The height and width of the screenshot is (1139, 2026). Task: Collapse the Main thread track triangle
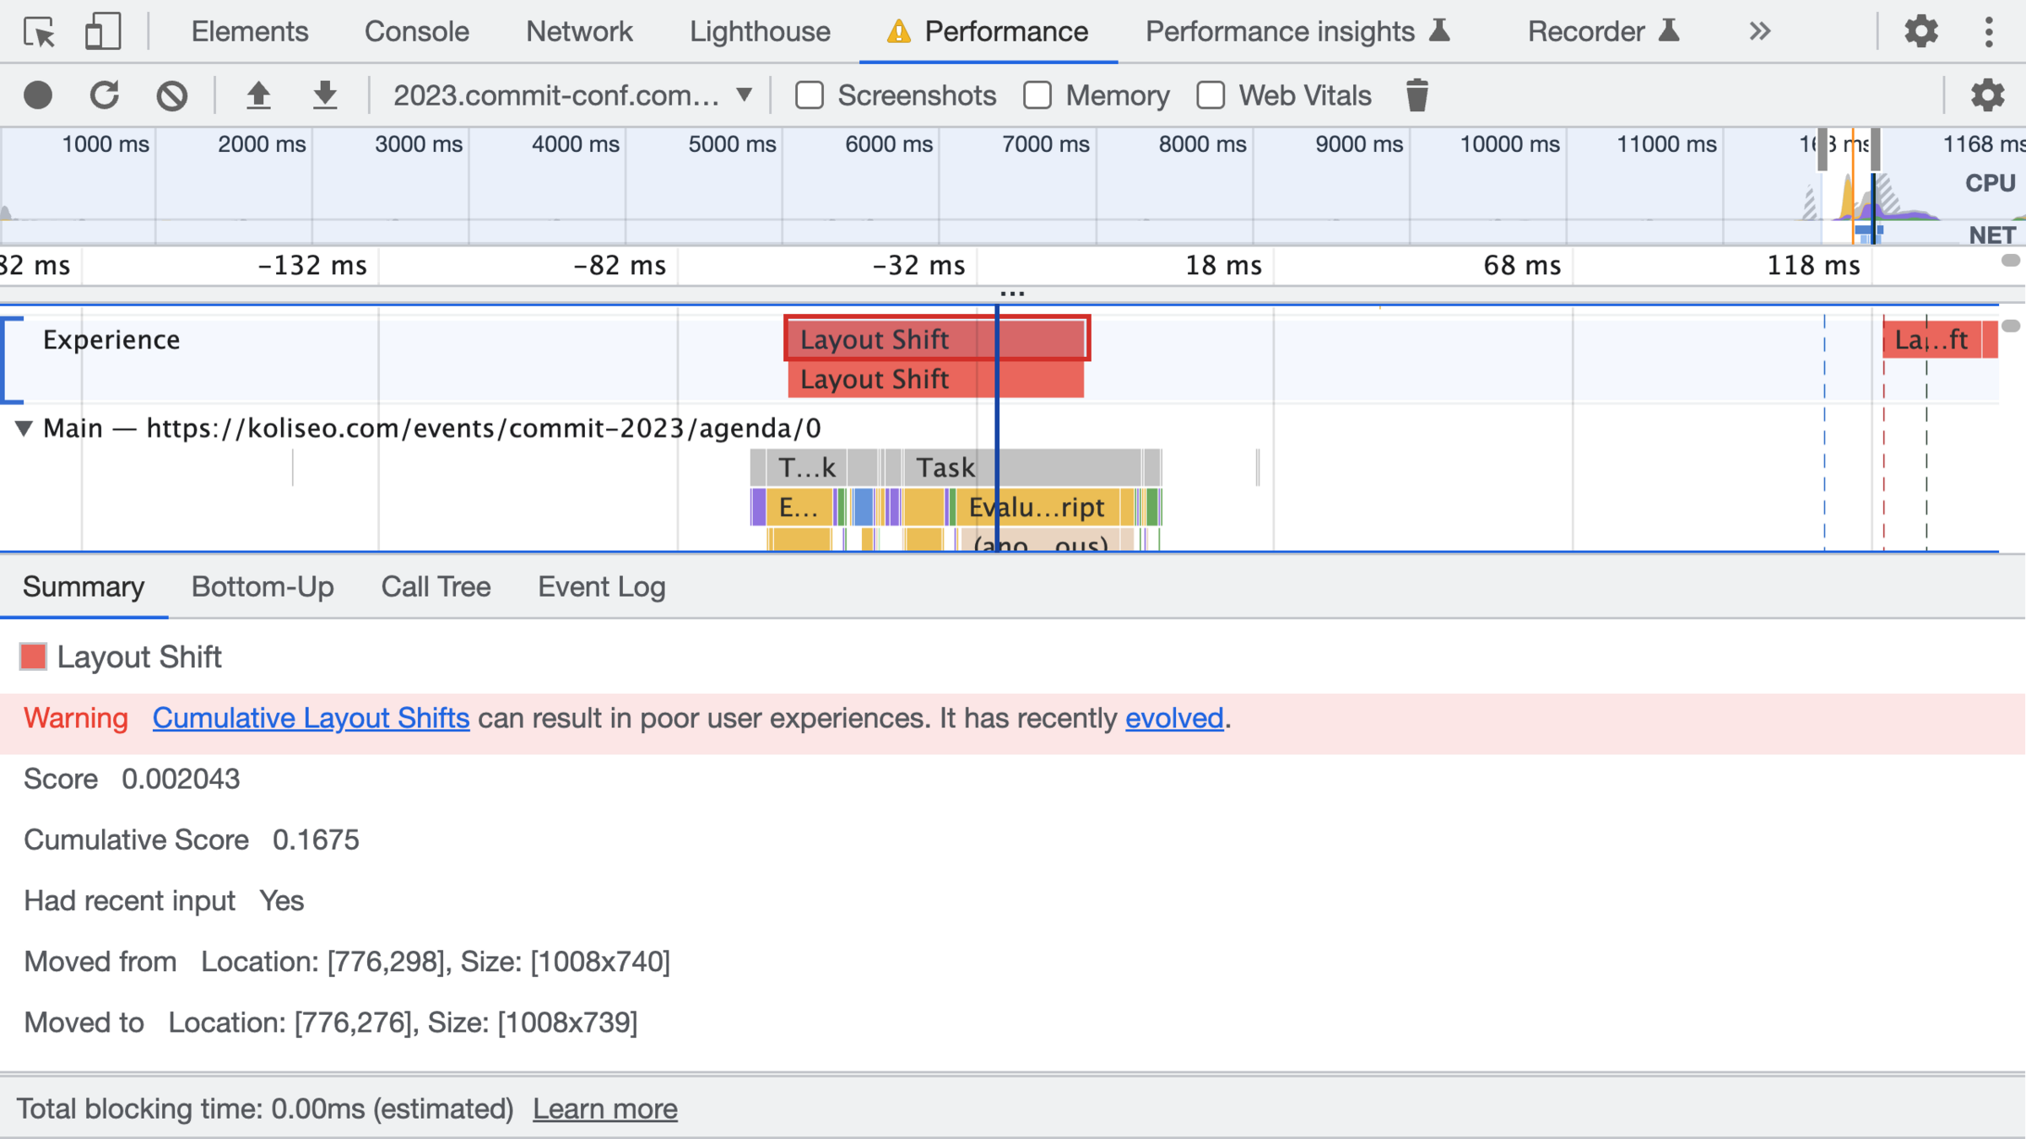pos(24,429)
